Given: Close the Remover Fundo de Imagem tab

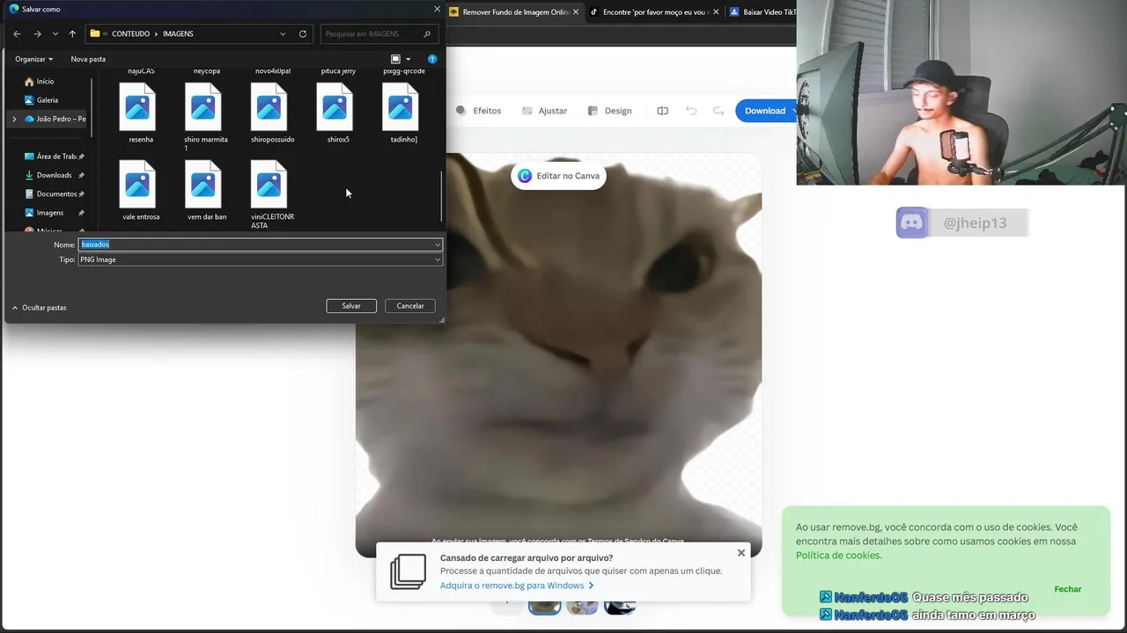Looking at the screenshot, I should point(576,12).
